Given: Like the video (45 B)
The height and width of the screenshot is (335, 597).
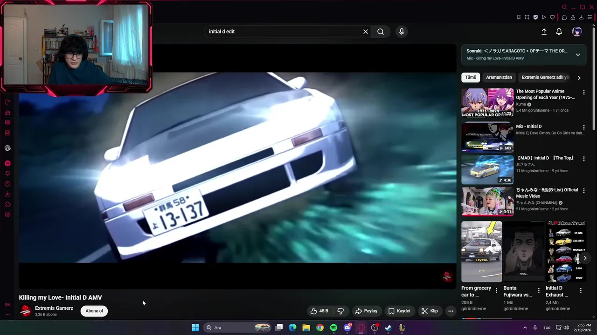Looking at the screenshot, I should pos(319,311).
